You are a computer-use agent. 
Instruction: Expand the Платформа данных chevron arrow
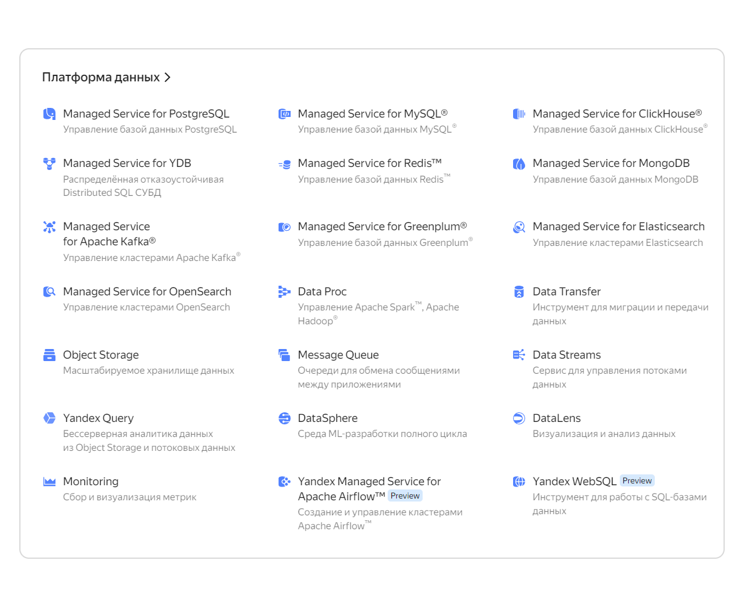pos(168,78)
